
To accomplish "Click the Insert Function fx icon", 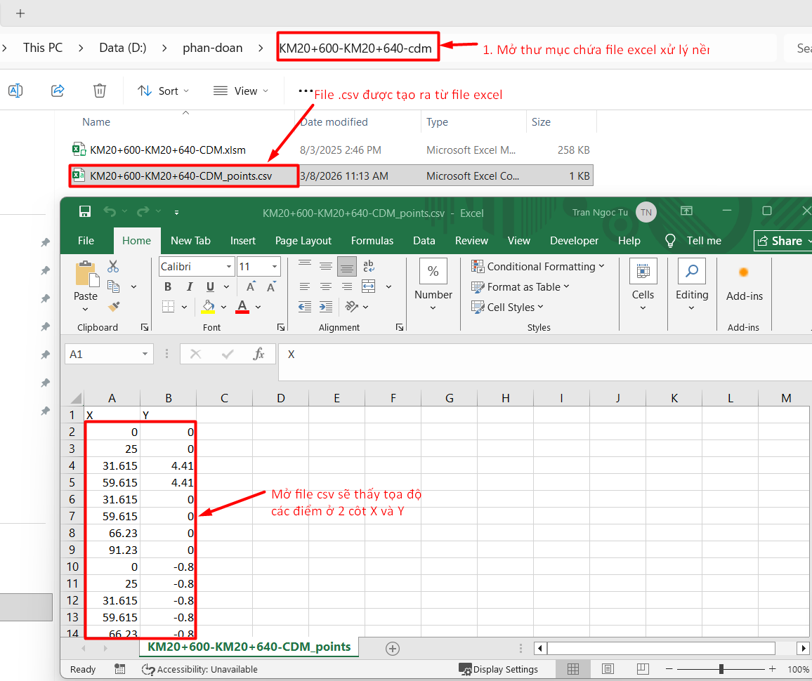I will [258, 355].
